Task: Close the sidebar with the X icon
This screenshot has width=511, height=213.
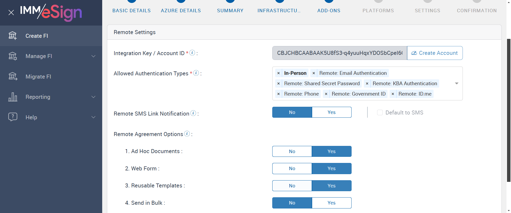Action: 11,13
